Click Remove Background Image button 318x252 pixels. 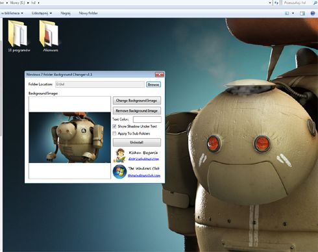[x=137, y=110]
